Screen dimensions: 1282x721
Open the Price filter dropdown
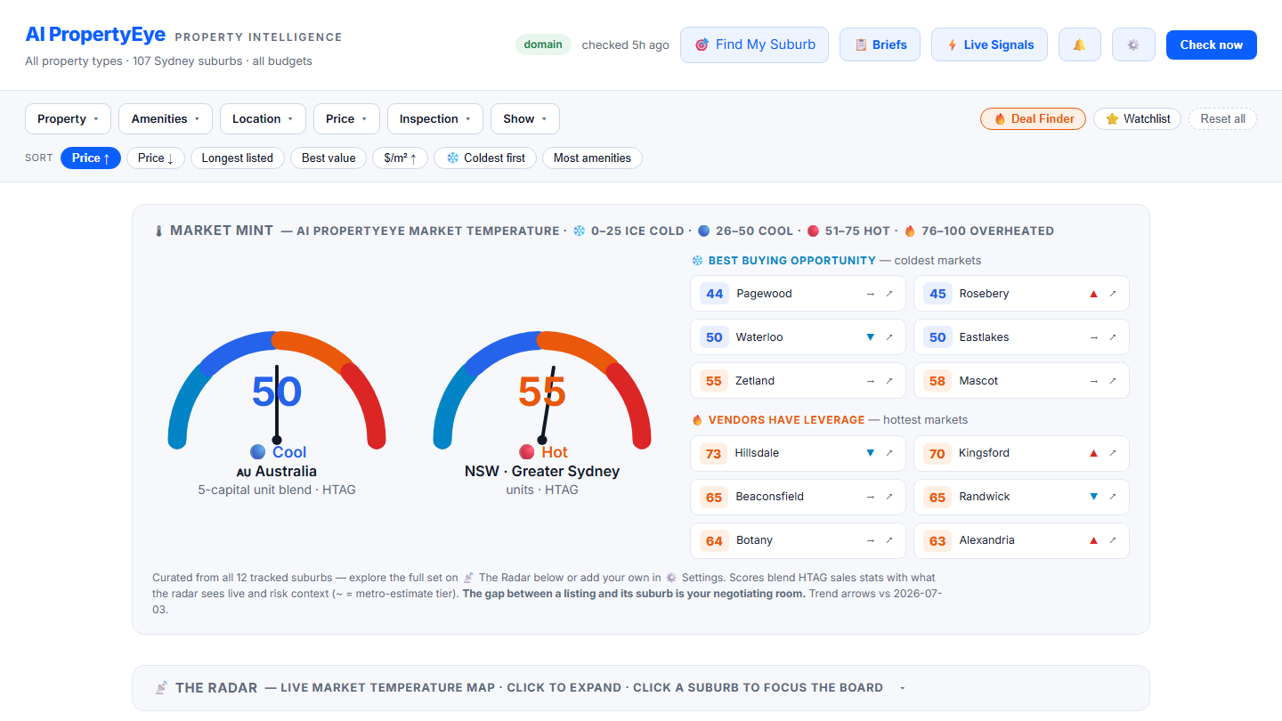click(346, 118)
